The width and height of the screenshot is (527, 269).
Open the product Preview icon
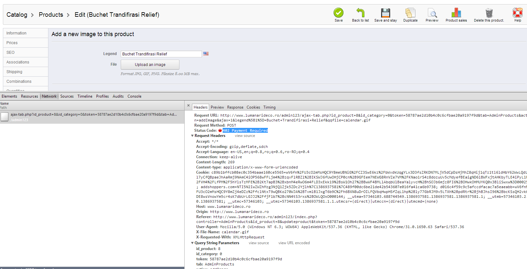point(432,13)
